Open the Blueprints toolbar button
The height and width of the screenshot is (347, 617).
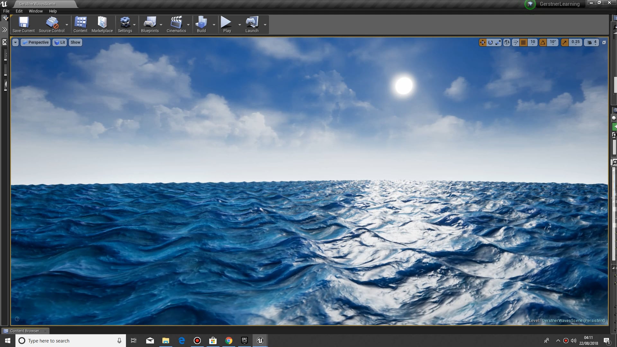[x=150, y=24]
